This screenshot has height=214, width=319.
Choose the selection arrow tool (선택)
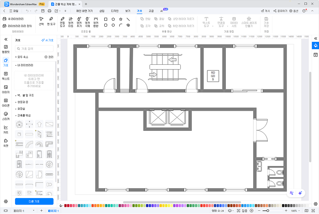click(41, 21)
